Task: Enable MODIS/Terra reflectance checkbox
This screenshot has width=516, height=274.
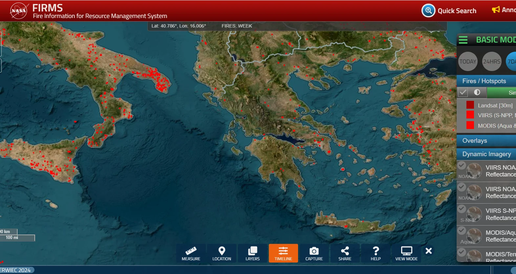Action: pyautogui.click(x=462, y=252)
